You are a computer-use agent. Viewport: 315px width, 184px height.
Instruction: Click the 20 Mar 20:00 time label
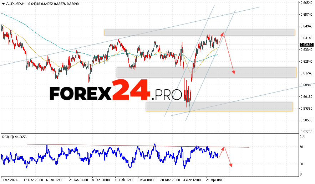[171, 180]
